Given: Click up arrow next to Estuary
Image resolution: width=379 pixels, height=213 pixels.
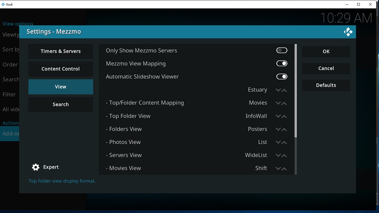Looking at the screenshot, I should click(285, 90).
